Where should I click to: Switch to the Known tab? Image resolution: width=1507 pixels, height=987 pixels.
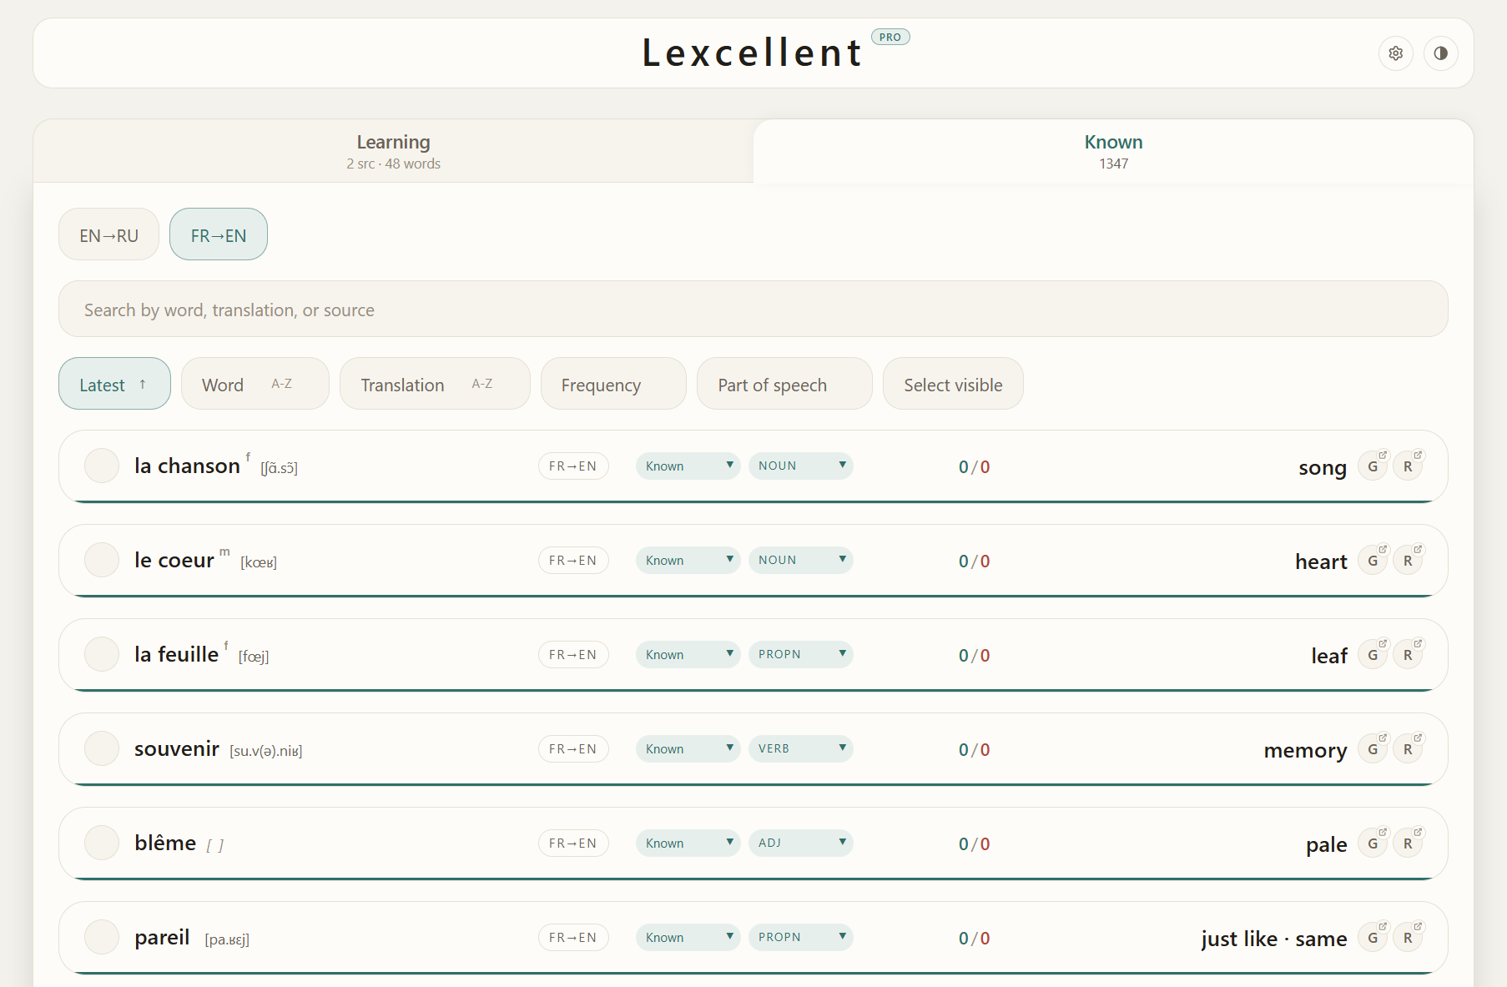[x=1113, y=151]
